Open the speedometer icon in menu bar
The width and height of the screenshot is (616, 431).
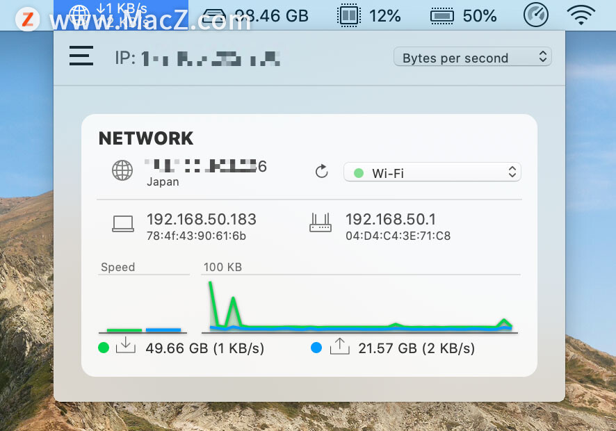pos(536,15)
